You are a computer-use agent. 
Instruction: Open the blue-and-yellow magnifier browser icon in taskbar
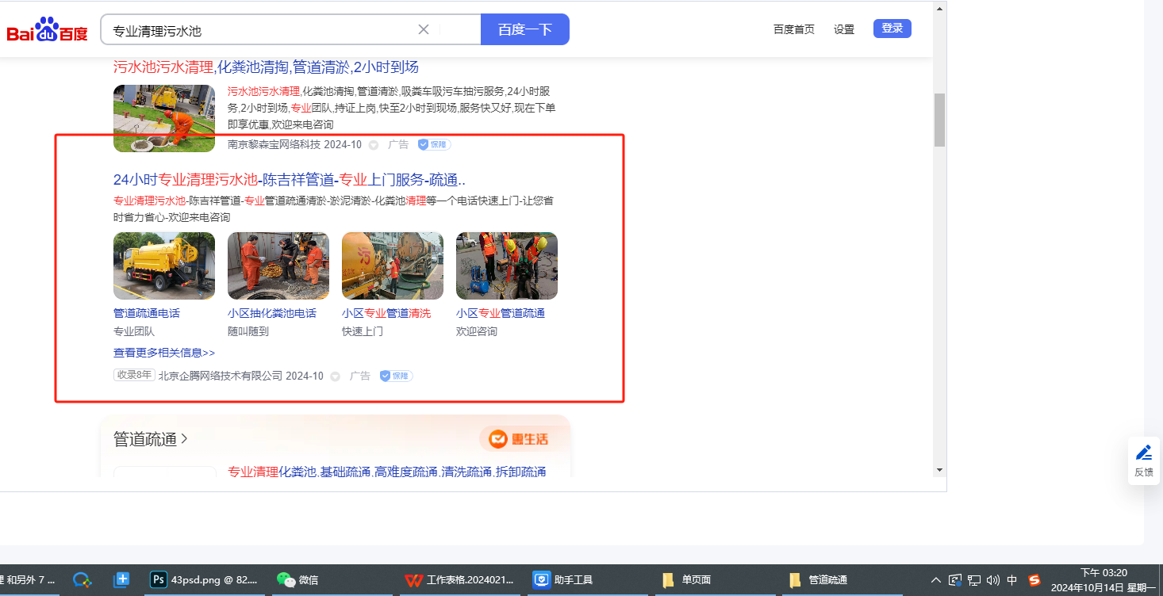82,579
